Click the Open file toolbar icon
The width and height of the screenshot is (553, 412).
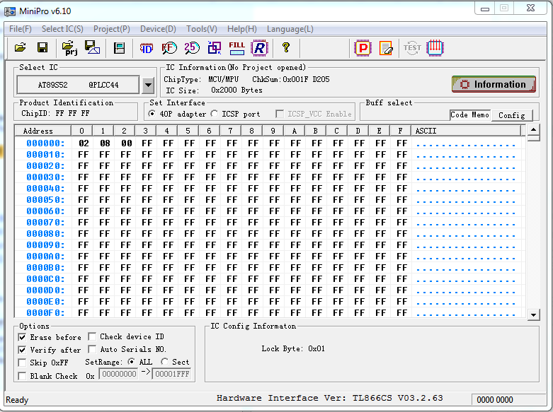[20, 47]
